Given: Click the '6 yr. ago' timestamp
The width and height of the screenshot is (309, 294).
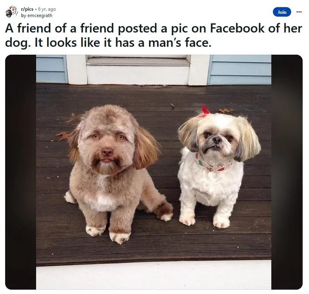Looking at the screenshot, I should tap(47, 9).
